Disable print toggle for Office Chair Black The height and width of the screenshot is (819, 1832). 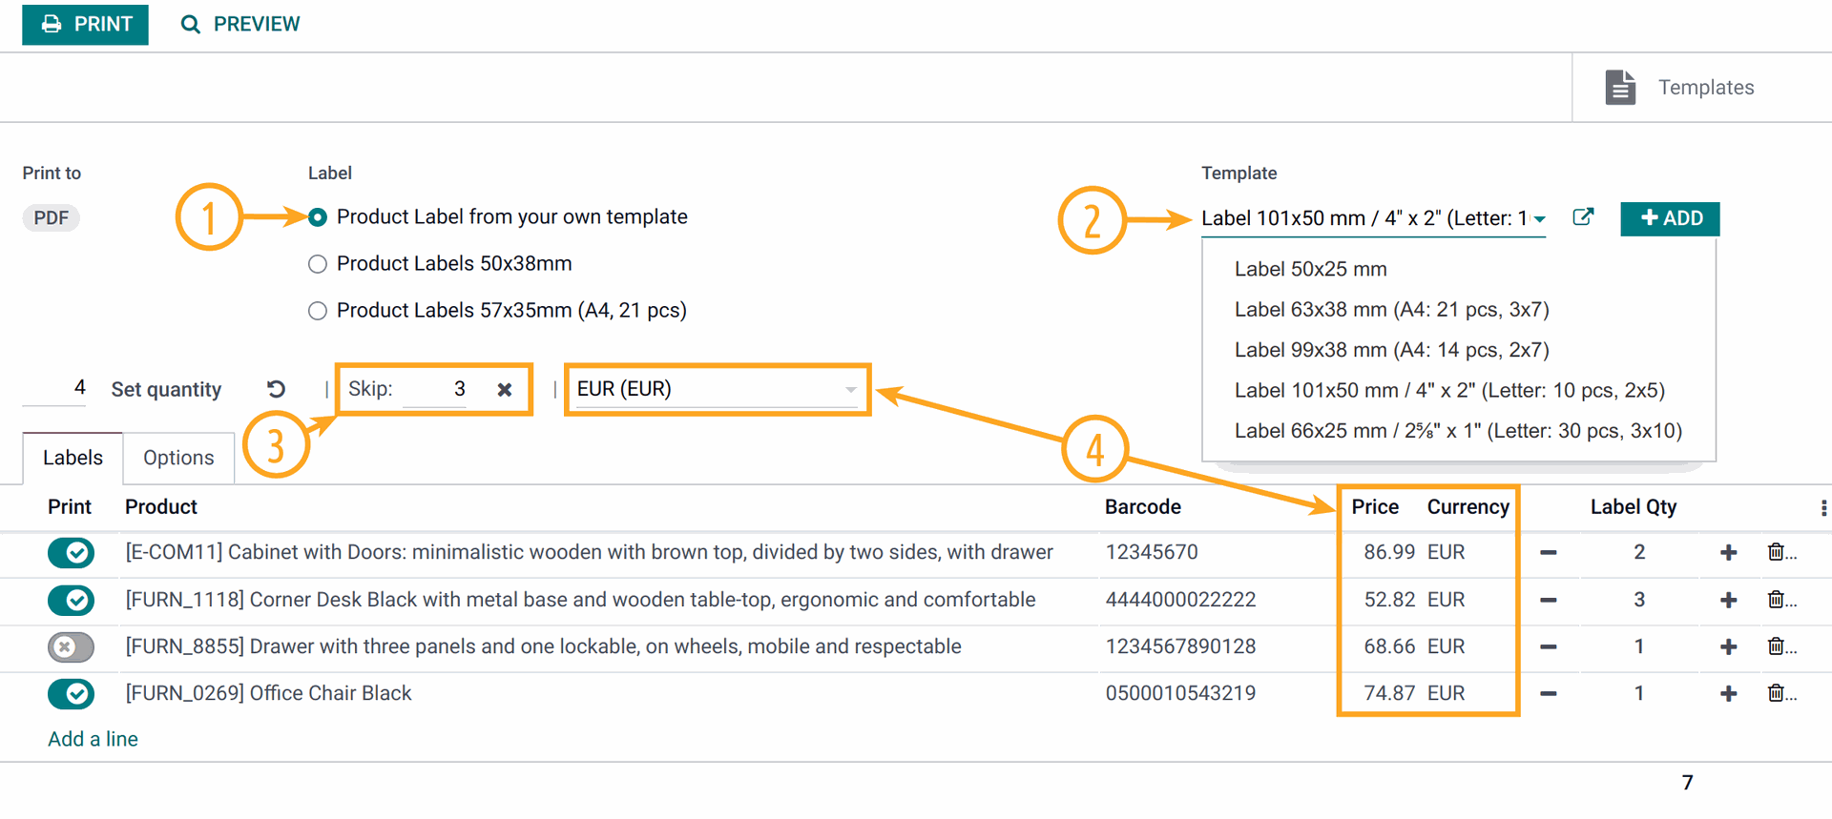(x=71, y=694)
